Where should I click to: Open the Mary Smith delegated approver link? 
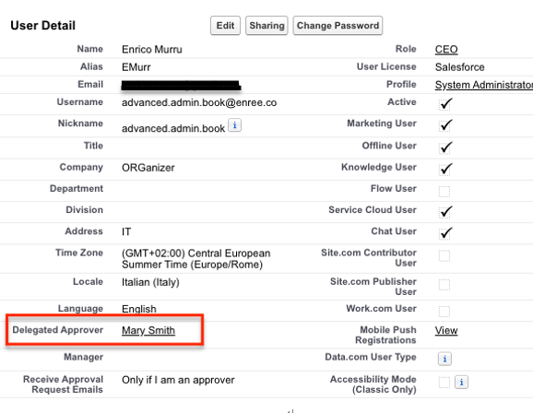tap(148, 330)
